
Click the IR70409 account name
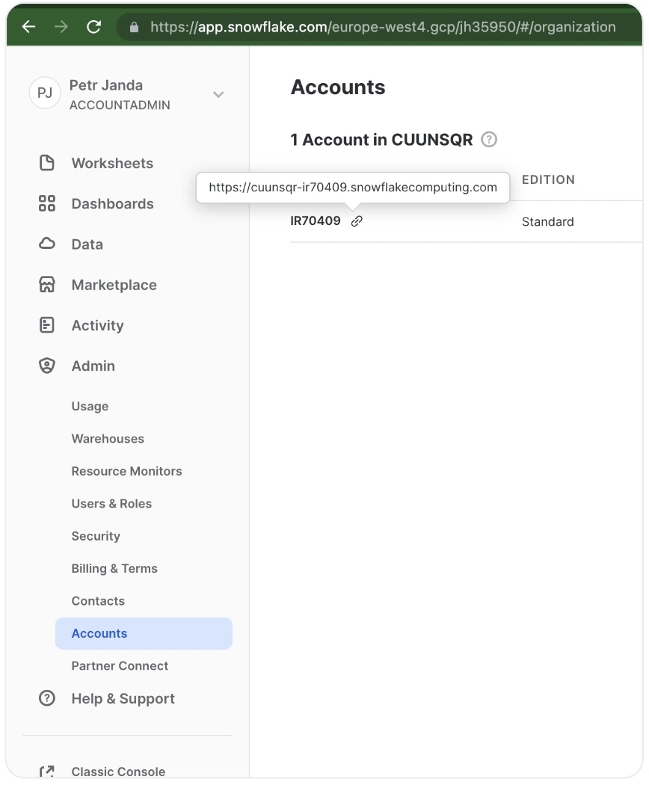316,221
